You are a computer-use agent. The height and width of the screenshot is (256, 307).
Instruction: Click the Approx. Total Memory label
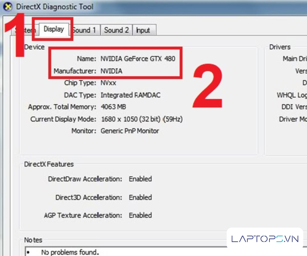pyautogui.click(x=62, y=107)
